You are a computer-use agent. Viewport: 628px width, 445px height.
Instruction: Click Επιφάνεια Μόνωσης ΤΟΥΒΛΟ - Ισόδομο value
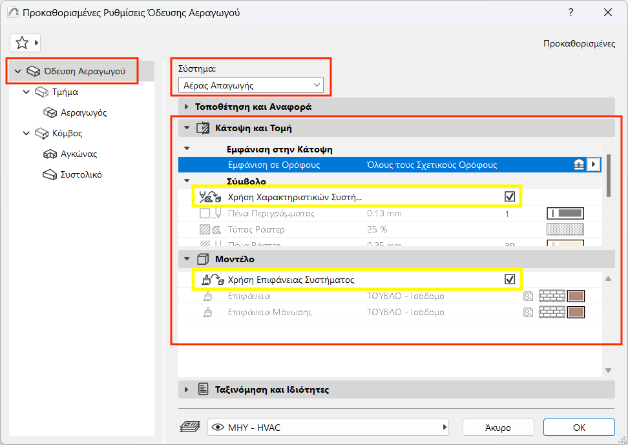(405, 312)
